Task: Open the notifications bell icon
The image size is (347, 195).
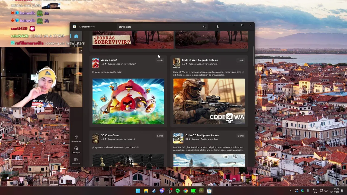Action: 342,191
